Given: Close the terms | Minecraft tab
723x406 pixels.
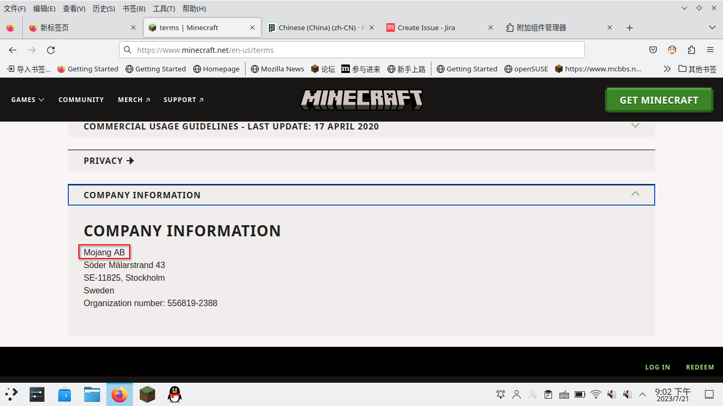Looking at the screenshot, I should 254,27.
